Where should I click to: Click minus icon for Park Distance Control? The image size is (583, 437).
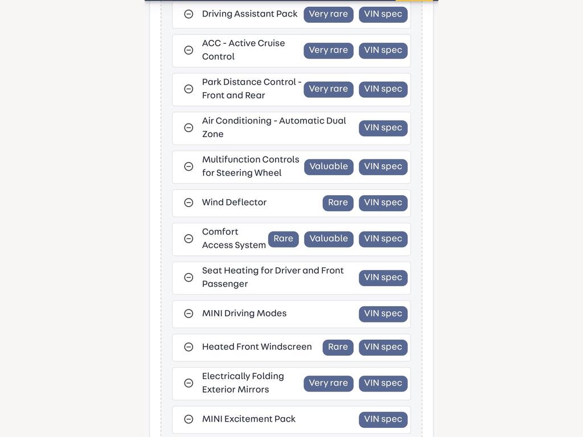point(188,89)
